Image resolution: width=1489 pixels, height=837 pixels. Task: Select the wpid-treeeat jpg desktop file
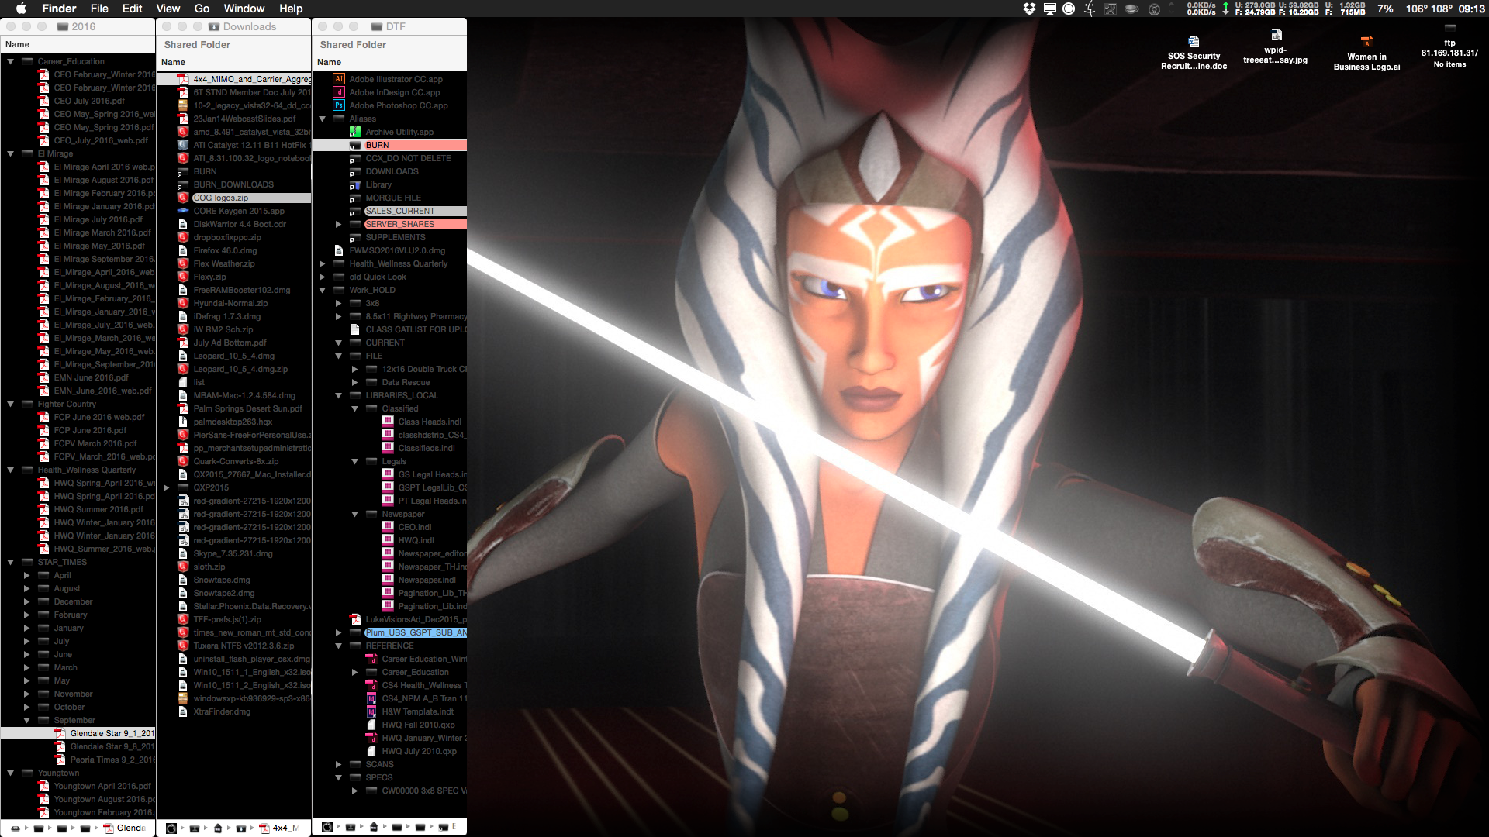tap(1276, 47)
